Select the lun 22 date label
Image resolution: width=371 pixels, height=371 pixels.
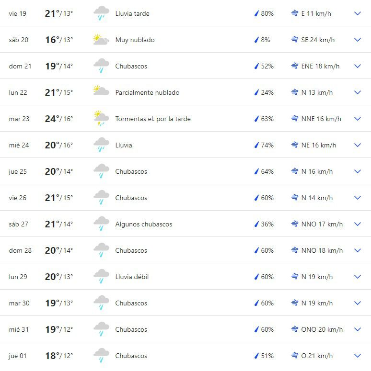point(18,92)
